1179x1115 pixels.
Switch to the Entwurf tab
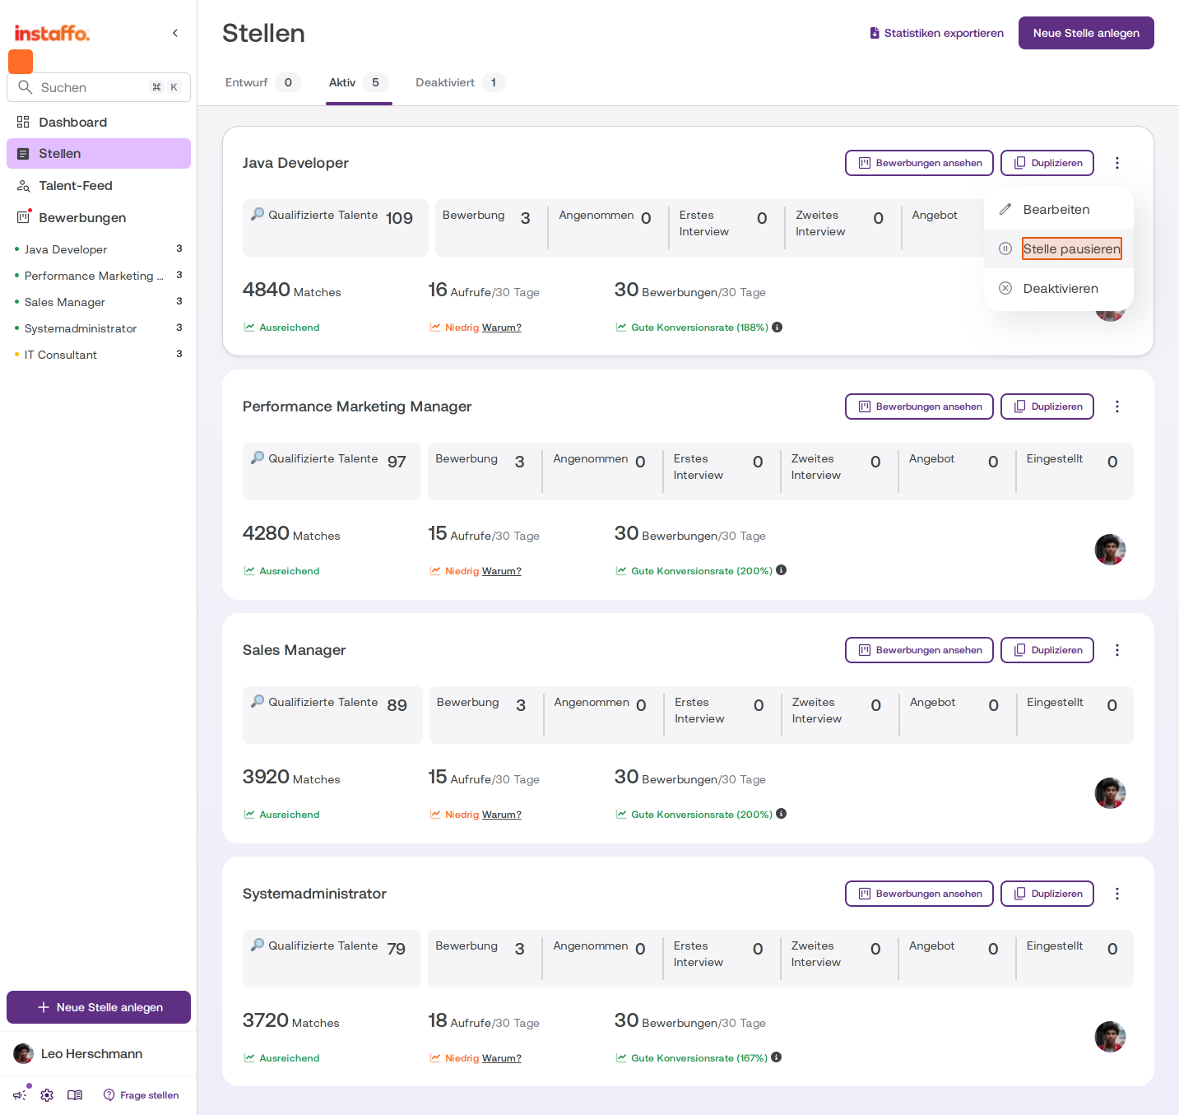pos(263,82)
